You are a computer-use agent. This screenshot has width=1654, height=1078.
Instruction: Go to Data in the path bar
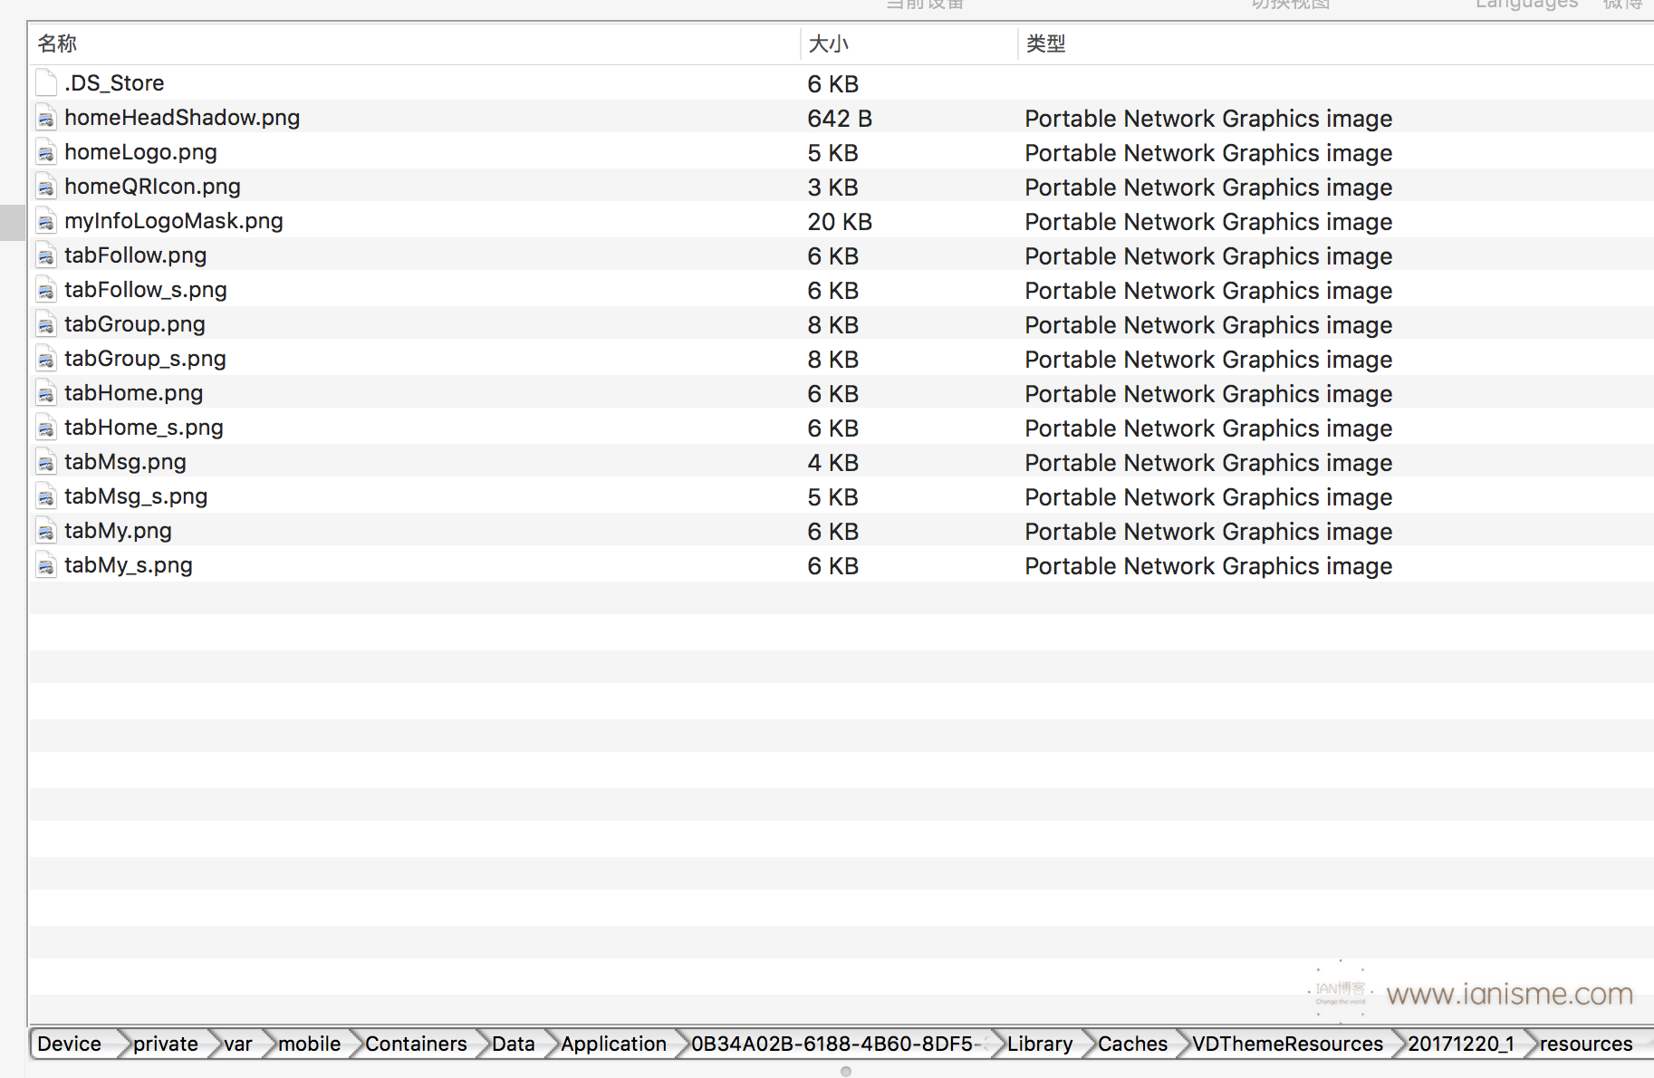coord(514,1044)
